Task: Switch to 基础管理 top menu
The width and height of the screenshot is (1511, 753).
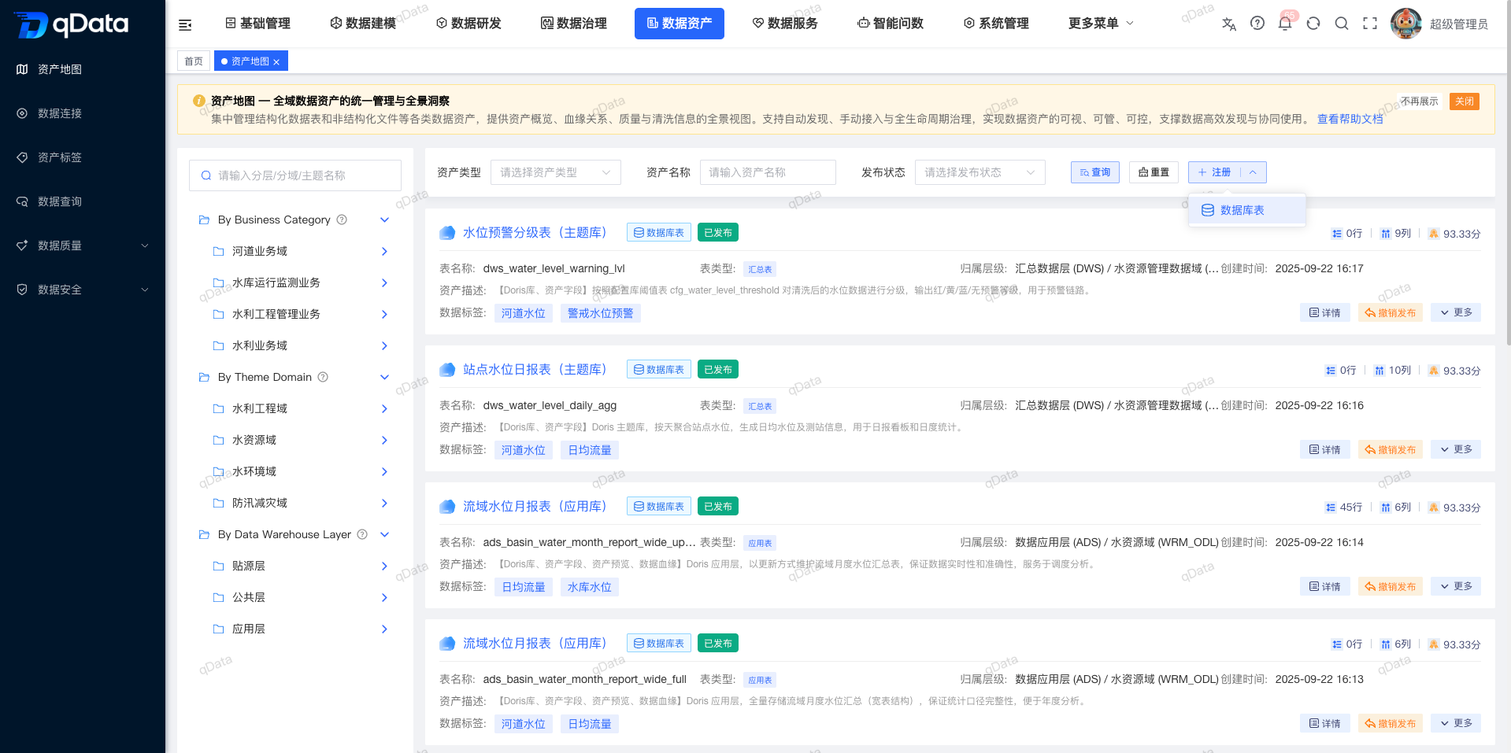Action: [x=257, y=24]
